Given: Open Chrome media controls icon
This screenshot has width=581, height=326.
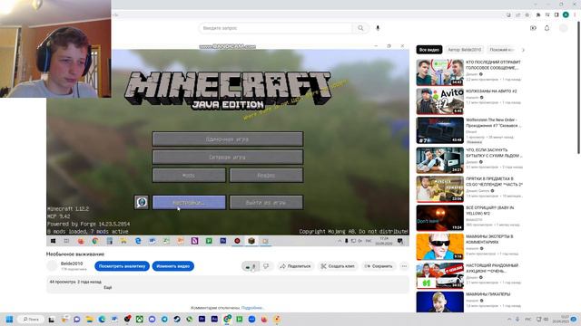Looking at the screenshot, I should [547, 14].
